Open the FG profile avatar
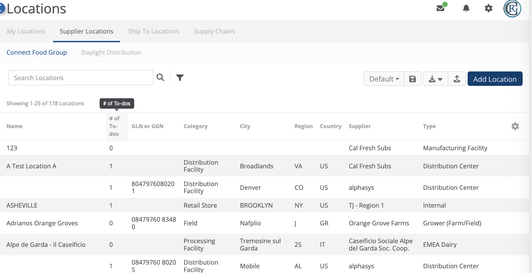The image size is (532, 273). [x=512, y=8]
